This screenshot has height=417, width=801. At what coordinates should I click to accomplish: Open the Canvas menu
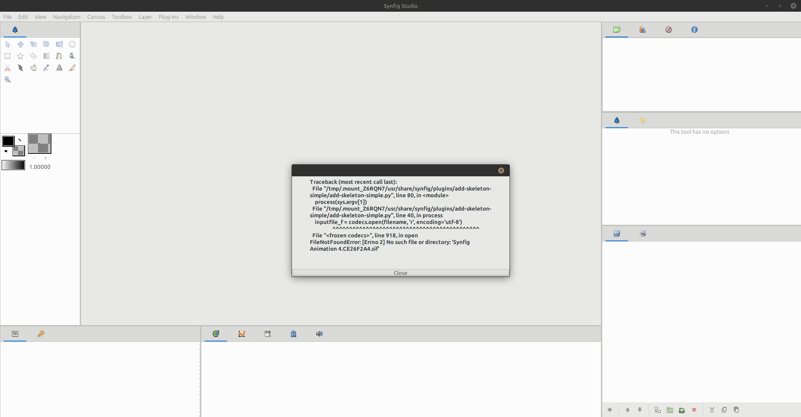[x=96, y=17]
